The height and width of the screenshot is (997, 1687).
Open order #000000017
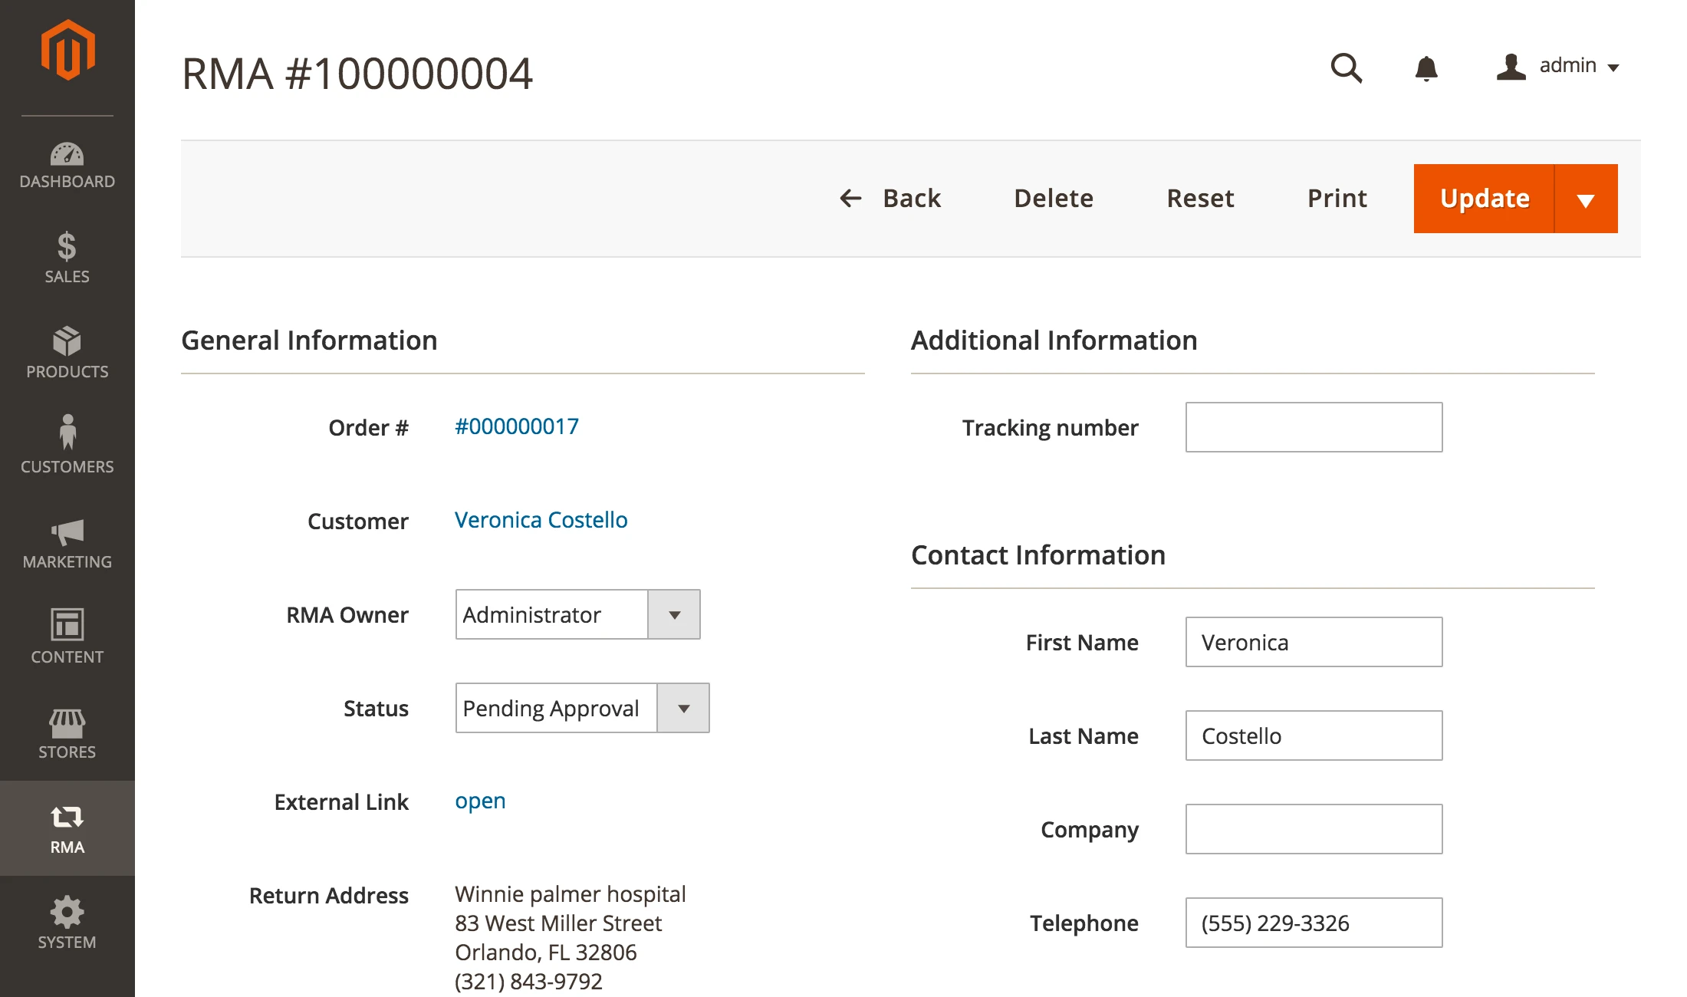516,426
